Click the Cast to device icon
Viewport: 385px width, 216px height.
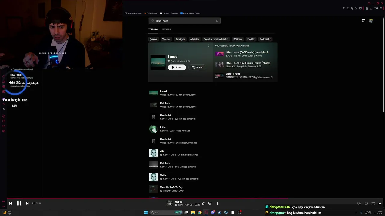tap(364, 21)
